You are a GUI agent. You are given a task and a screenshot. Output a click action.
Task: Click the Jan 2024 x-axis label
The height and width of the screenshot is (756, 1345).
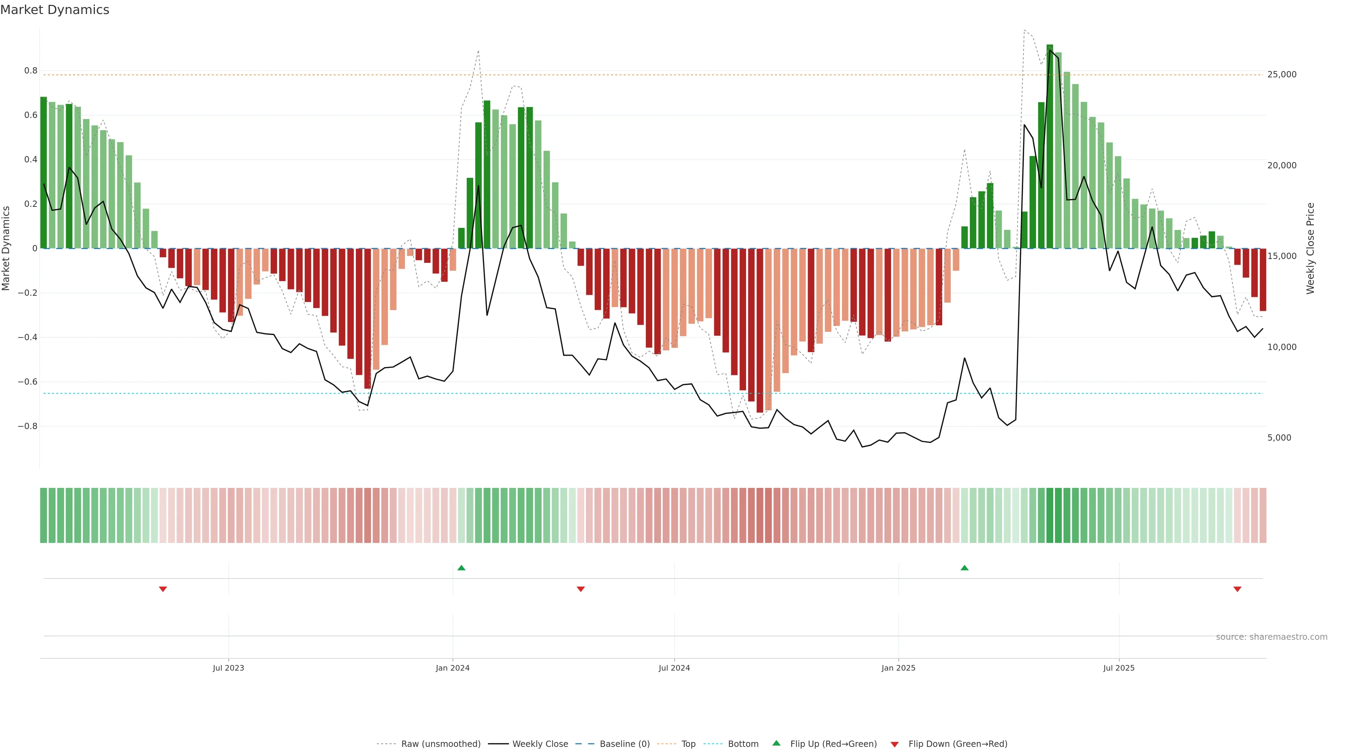(453, 668)
